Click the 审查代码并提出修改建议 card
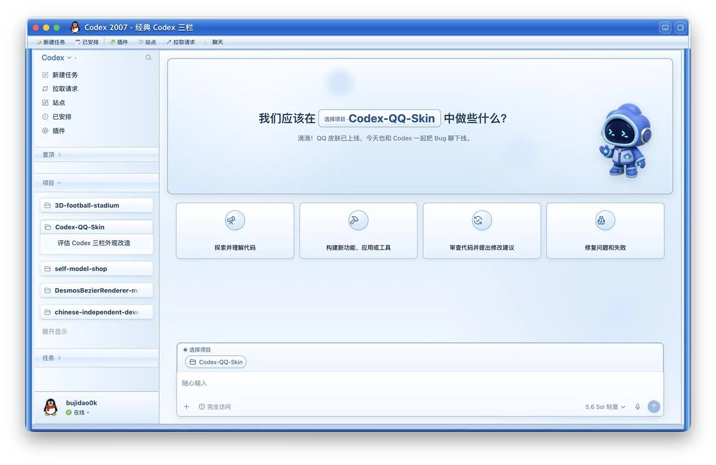The image size is (716, 465). [481, 231]
